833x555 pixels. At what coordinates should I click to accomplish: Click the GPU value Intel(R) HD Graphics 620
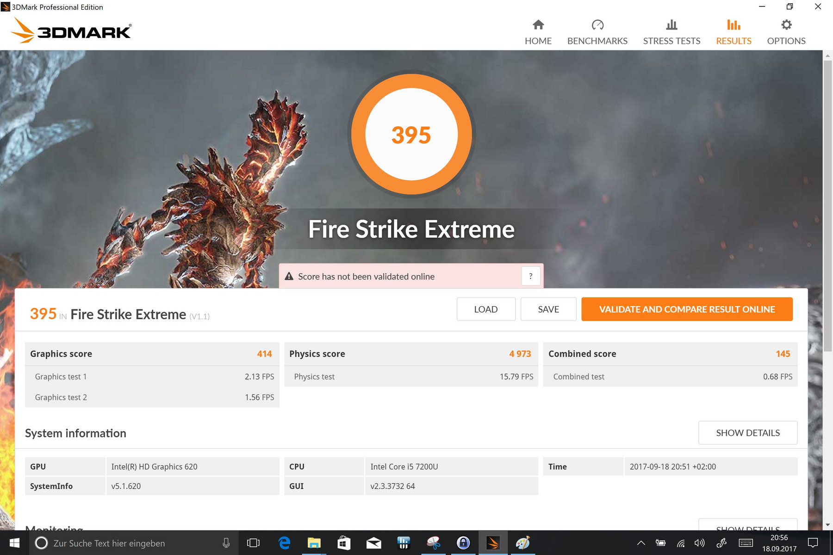coord(154,467)
